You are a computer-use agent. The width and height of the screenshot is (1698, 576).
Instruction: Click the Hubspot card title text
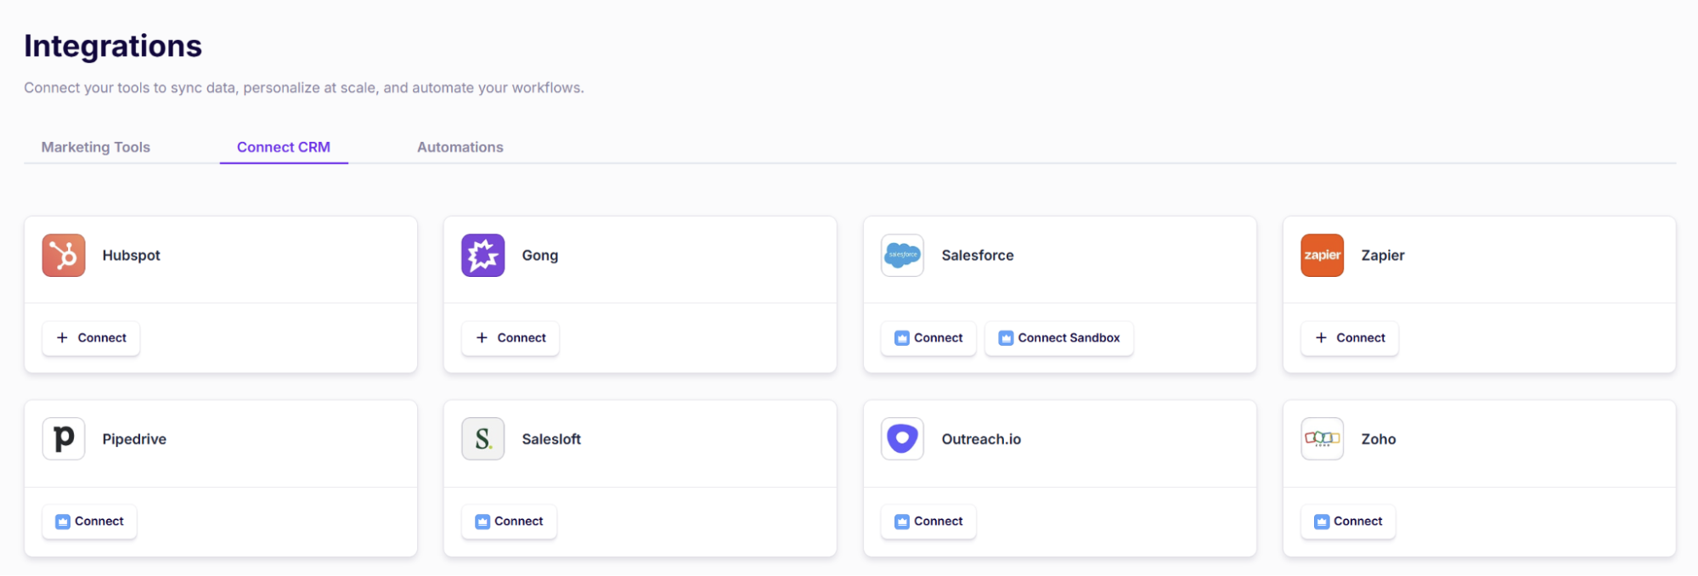click(x=131, y=256)
